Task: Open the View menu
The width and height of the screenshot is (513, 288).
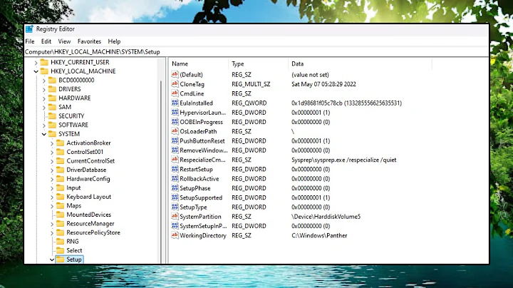Action: coord(64,41)
